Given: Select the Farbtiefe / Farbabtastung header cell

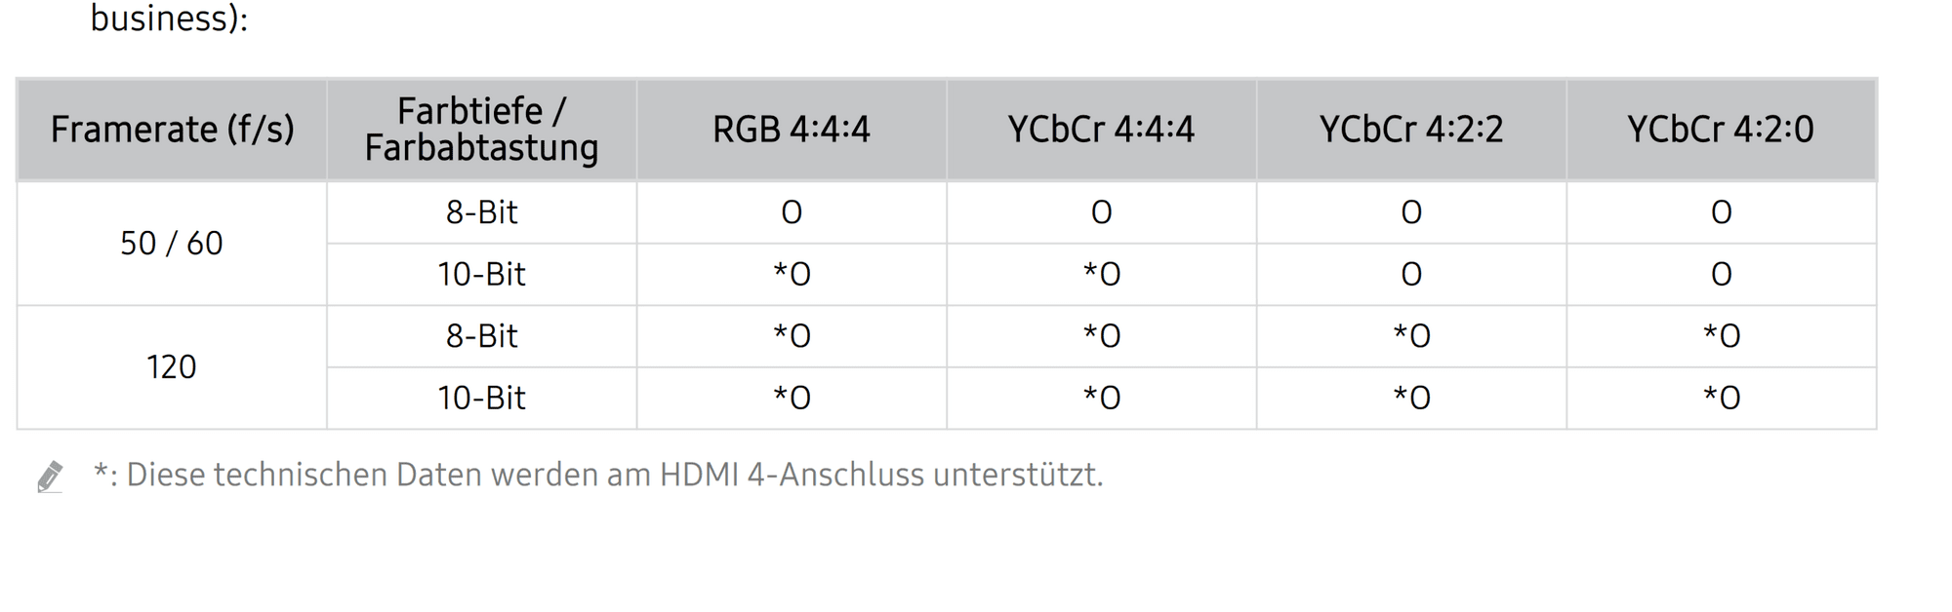Looking at the screenshot, I should (x=481, y=130).
